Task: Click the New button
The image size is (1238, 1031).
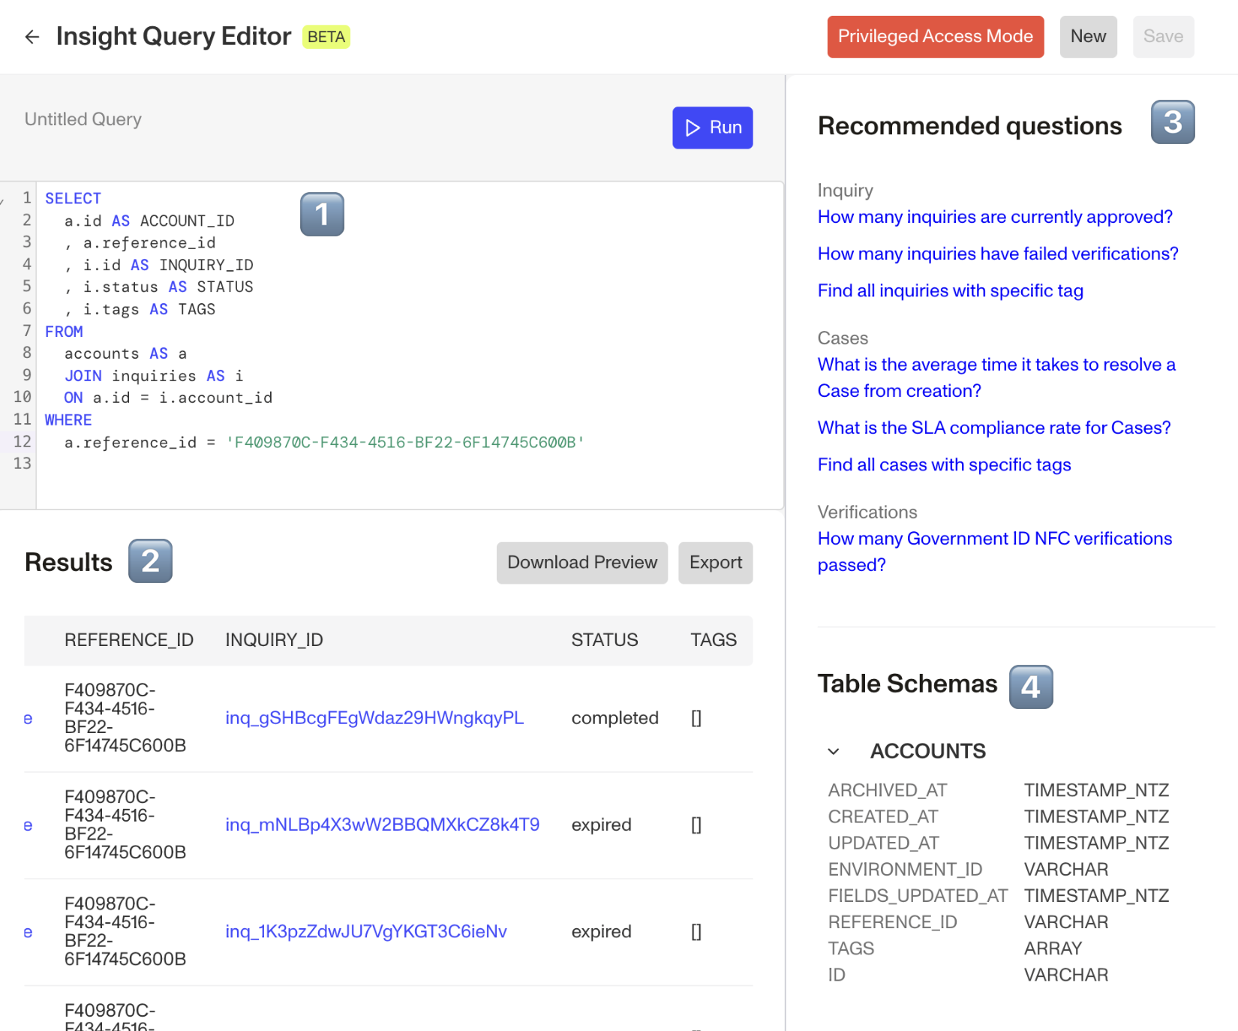Action: tap(1088, 37)
